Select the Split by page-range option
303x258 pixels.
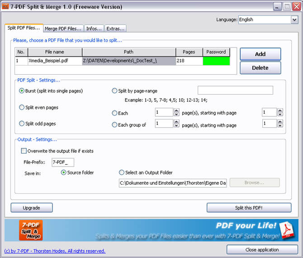[115, 91]
